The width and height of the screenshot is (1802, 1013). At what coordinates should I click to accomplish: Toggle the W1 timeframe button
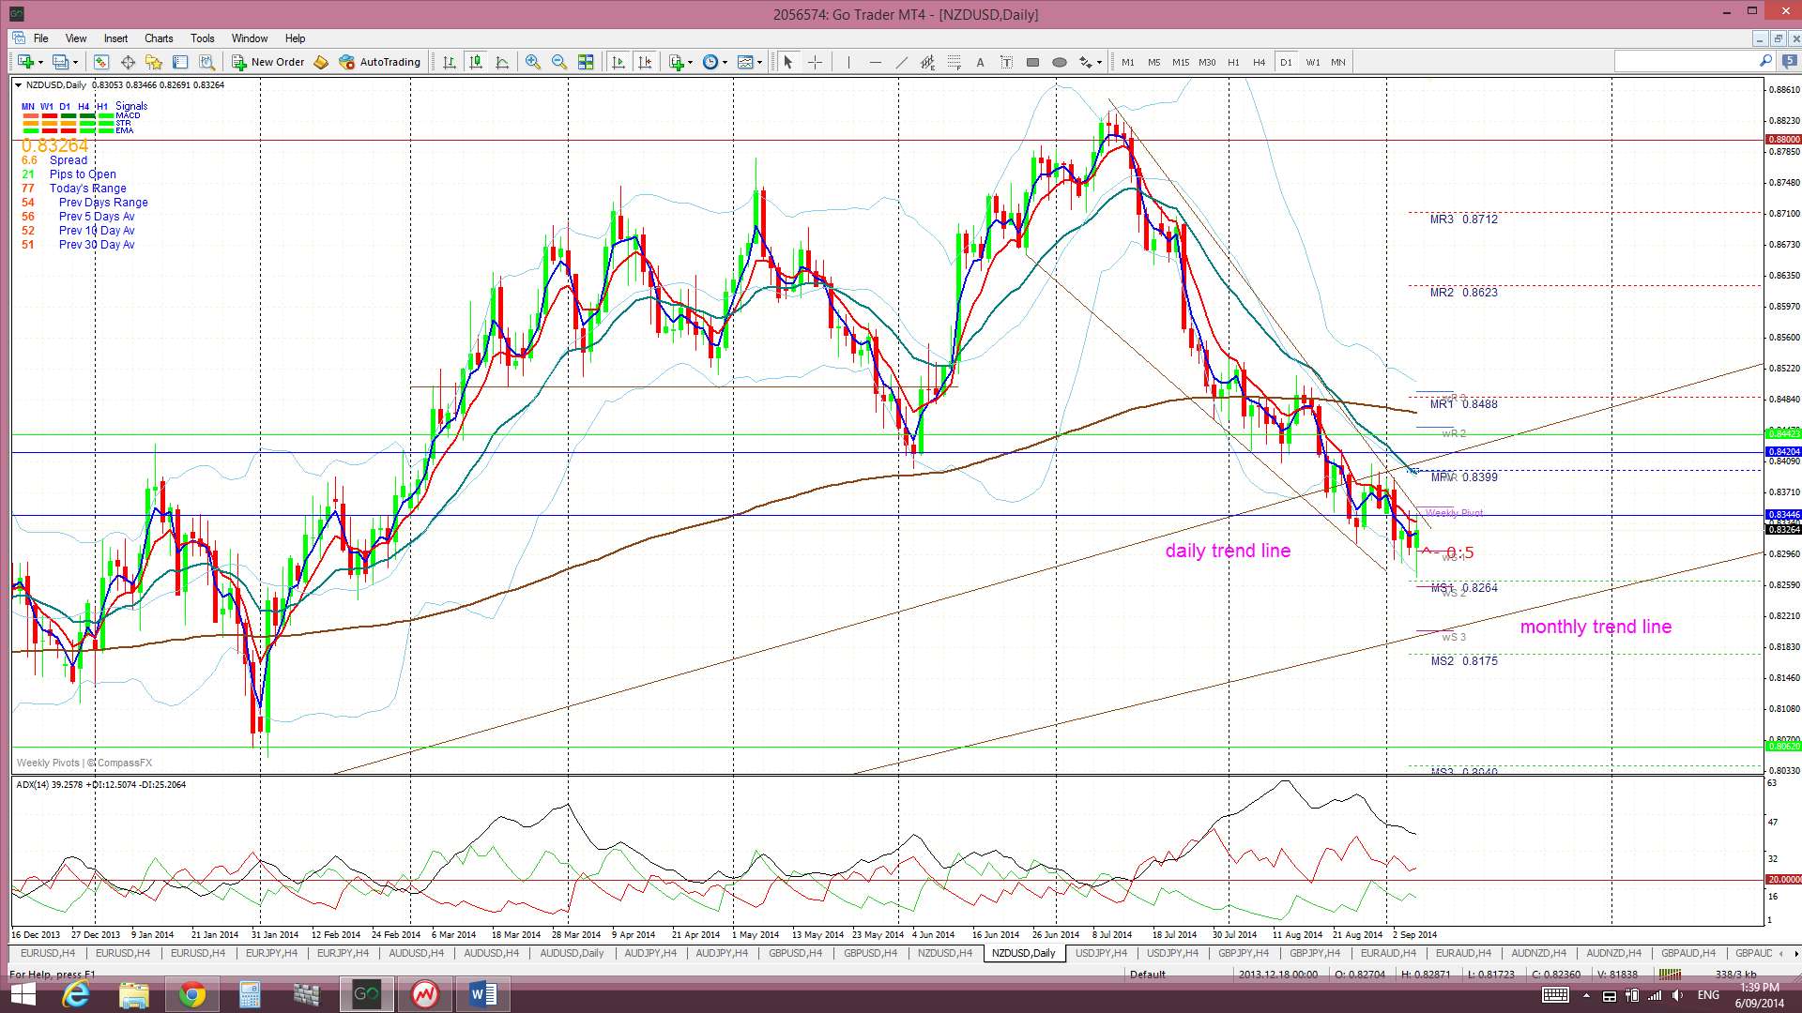point(1312,62)
